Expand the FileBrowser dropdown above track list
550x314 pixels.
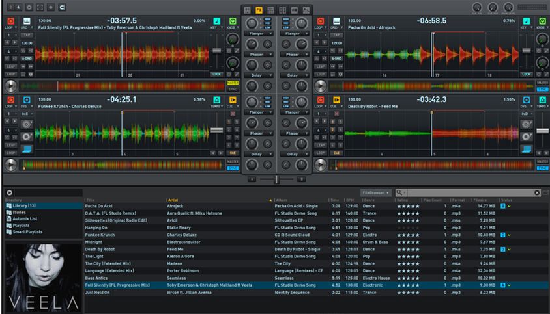pyautogui.click(x=377, y=193)
